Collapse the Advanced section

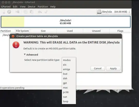31,55
